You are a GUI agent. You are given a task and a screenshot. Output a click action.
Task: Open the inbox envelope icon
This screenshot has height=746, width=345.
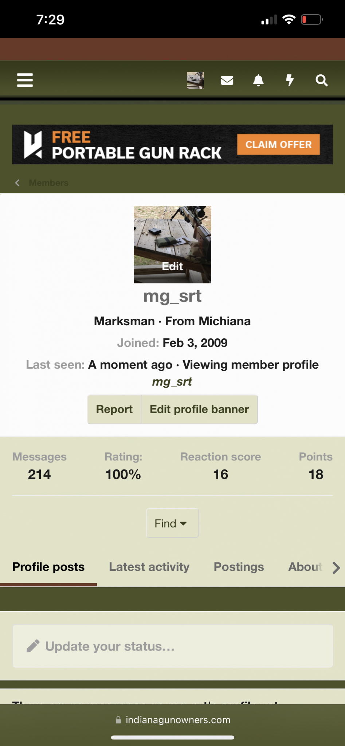(x=227, y=80)
